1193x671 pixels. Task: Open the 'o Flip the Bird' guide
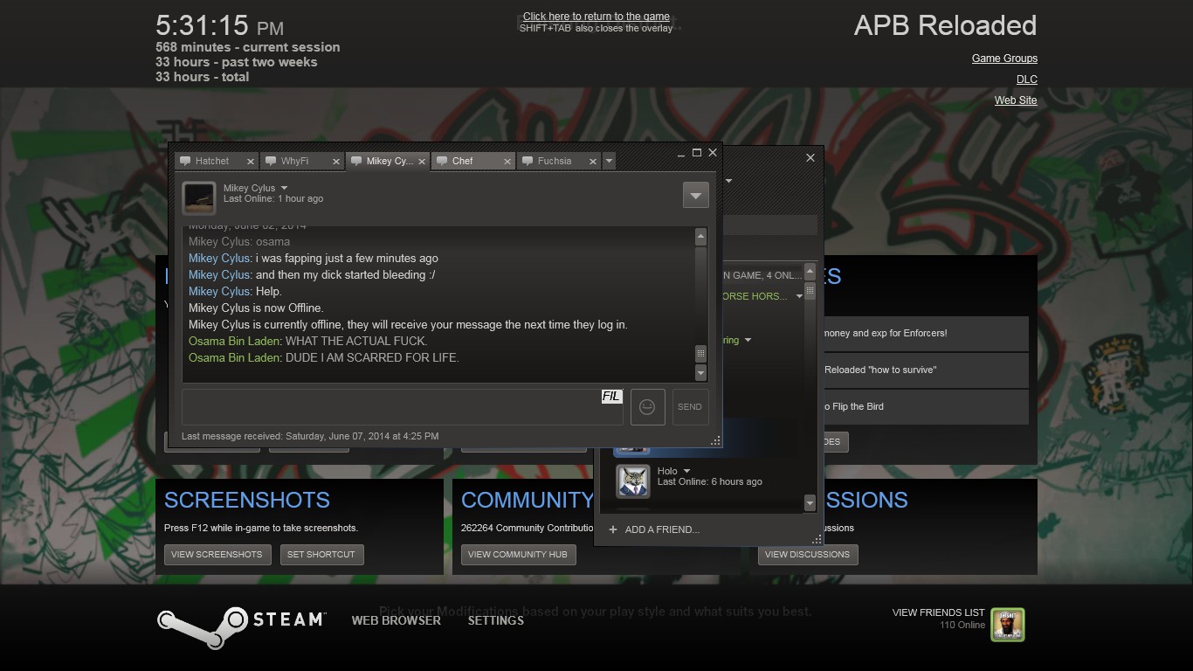coord(926,407)
